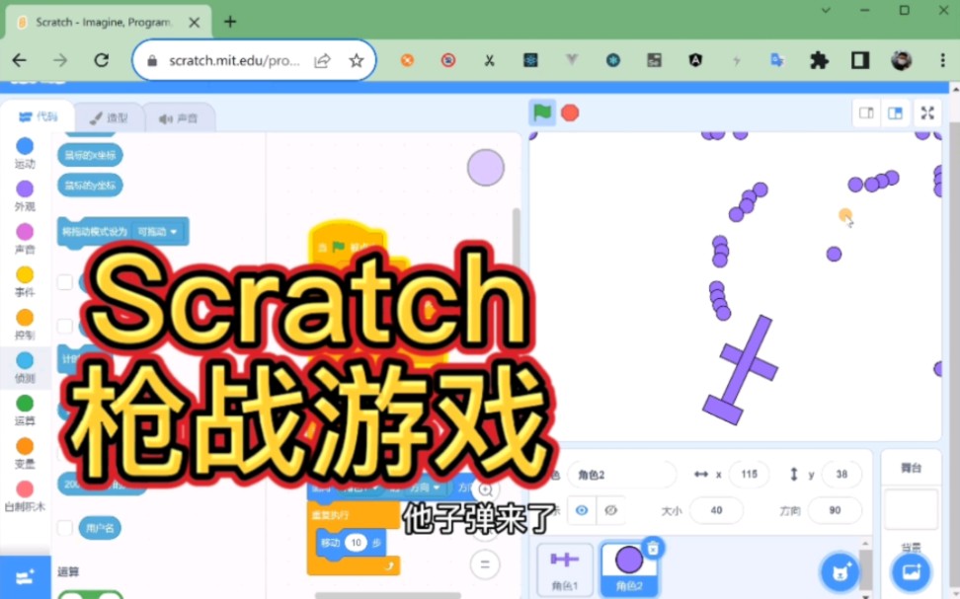Click the mouse x position block
960x599 pixels.
click(90, 155)
